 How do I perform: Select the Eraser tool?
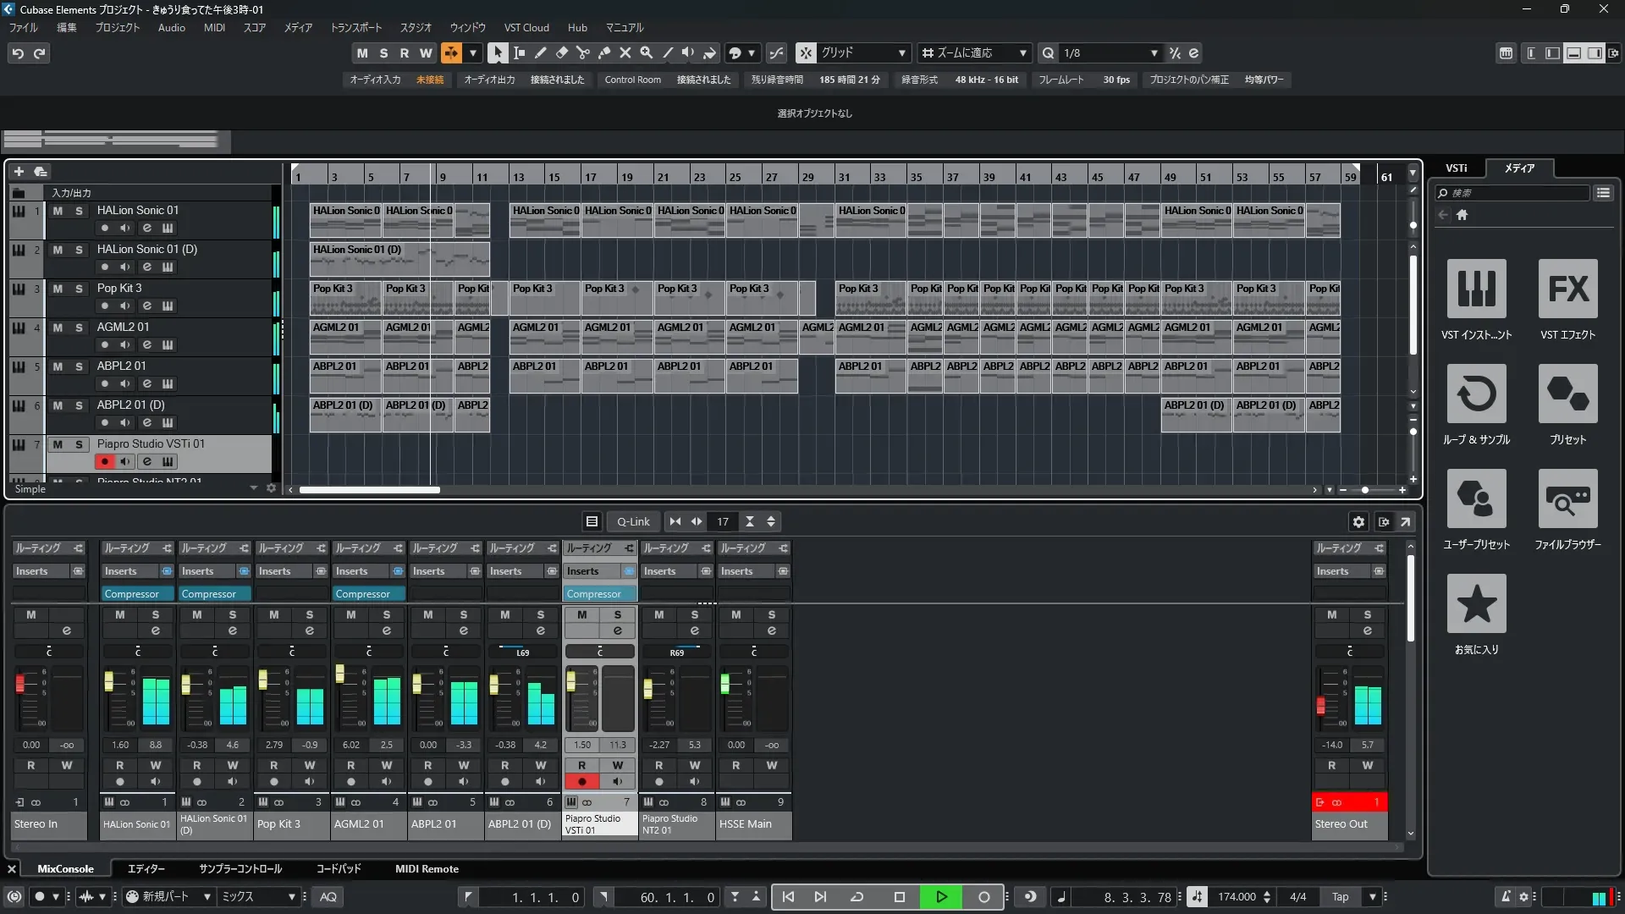tap(561, 52)
